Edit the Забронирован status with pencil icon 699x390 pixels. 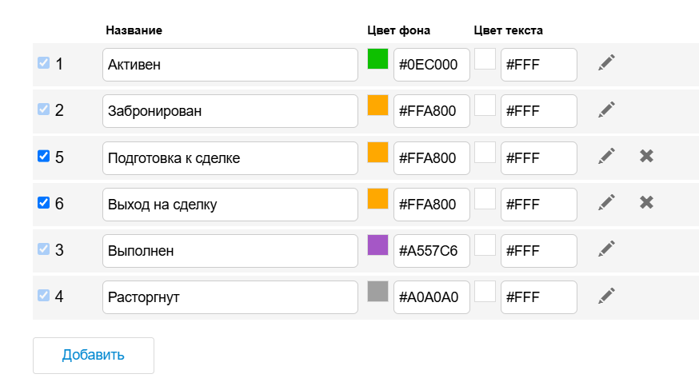(607, 109)
